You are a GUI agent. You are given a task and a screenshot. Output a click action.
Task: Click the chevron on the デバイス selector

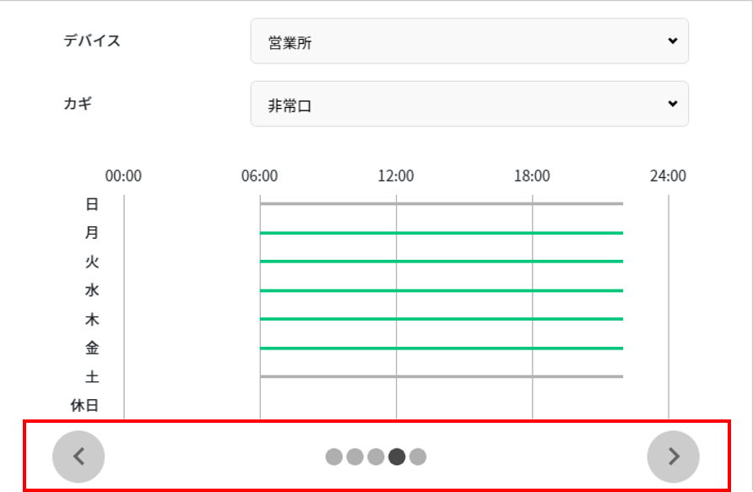[671, 41]
